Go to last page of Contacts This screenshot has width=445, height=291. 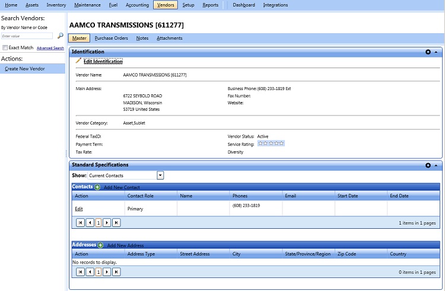[116, 223]
